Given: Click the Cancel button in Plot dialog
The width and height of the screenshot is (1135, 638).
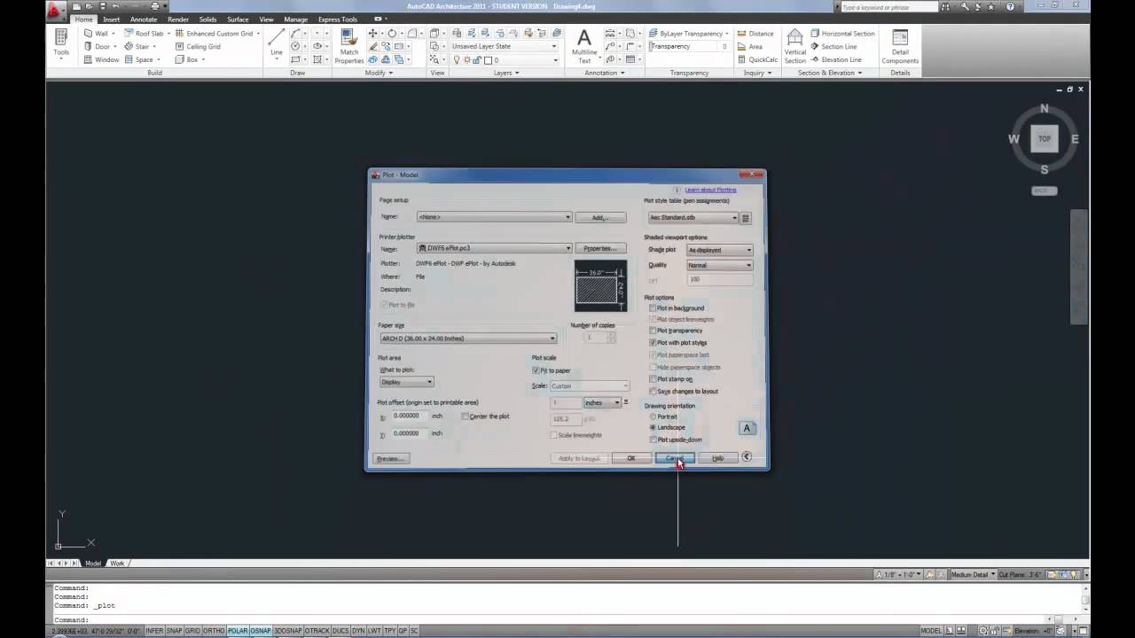Looking at the screenshot, I should tap(674, 458).
